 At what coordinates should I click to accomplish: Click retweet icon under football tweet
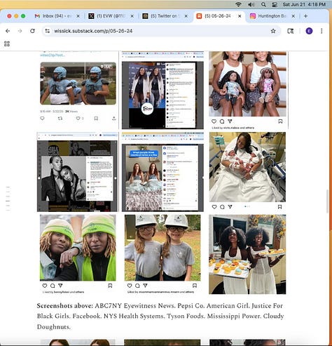click(60, 119)
